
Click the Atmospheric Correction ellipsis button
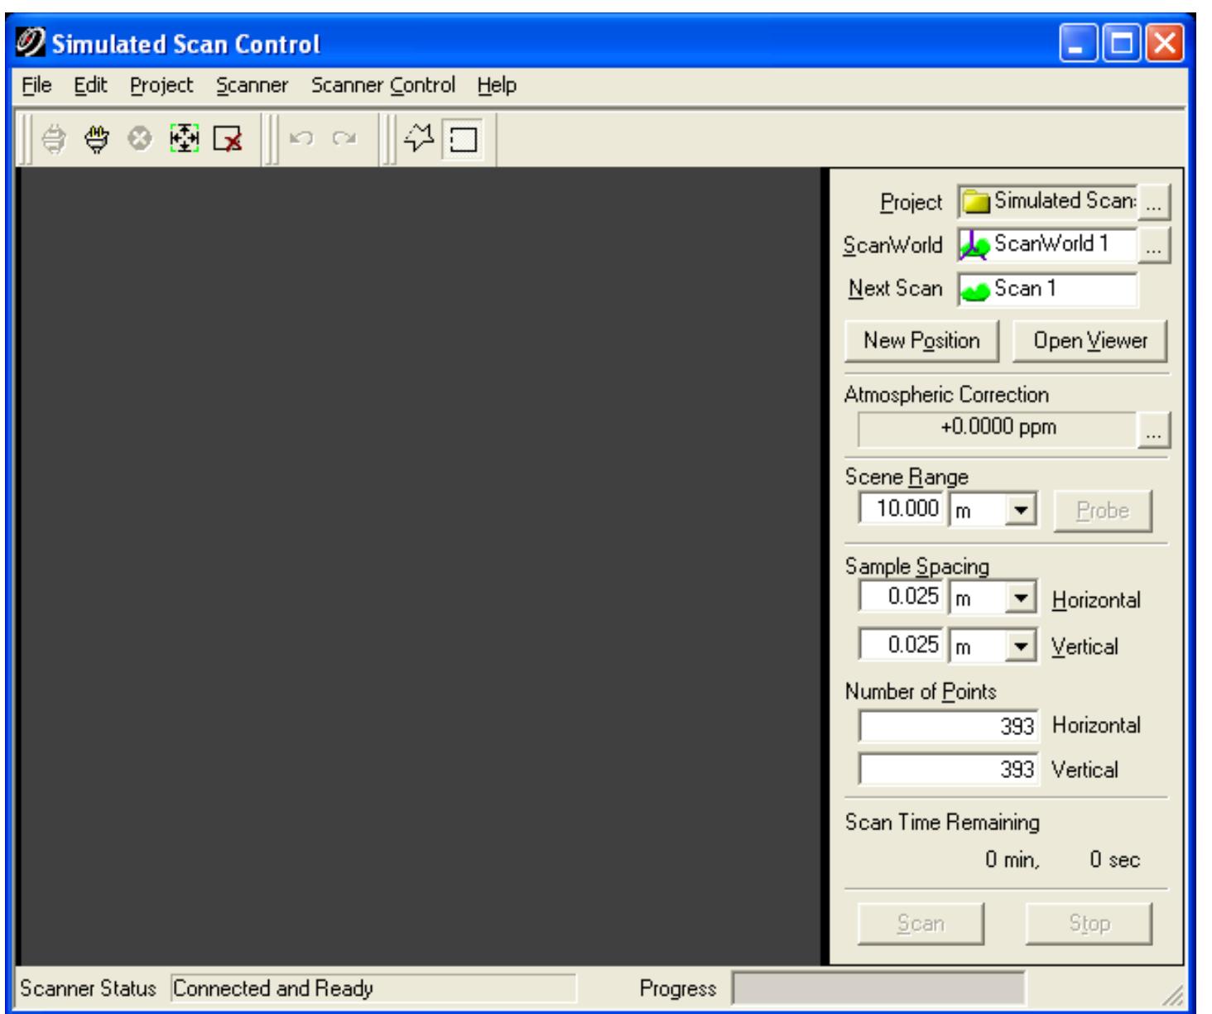[1153, 430]
